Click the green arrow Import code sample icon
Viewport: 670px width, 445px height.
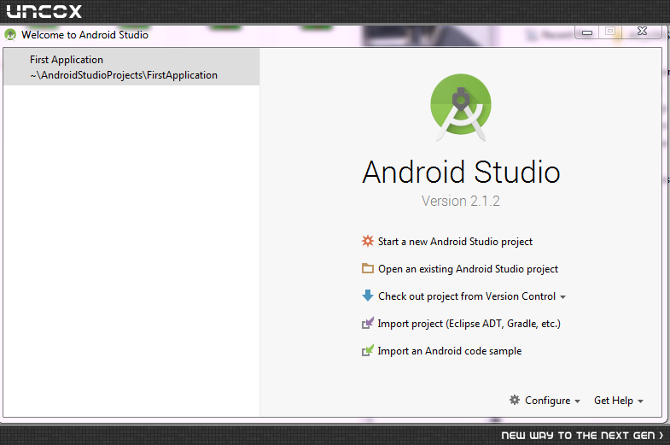(x=368, y=350)
